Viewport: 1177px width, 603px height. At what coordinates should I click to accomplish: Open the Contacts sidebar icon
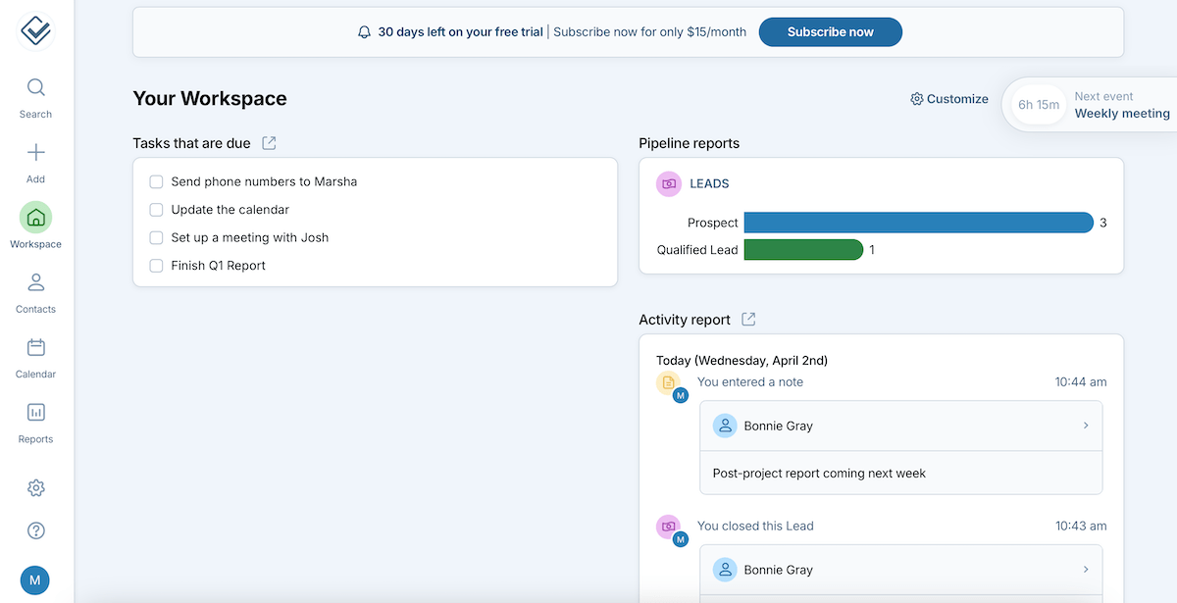(x=35, y=283)
